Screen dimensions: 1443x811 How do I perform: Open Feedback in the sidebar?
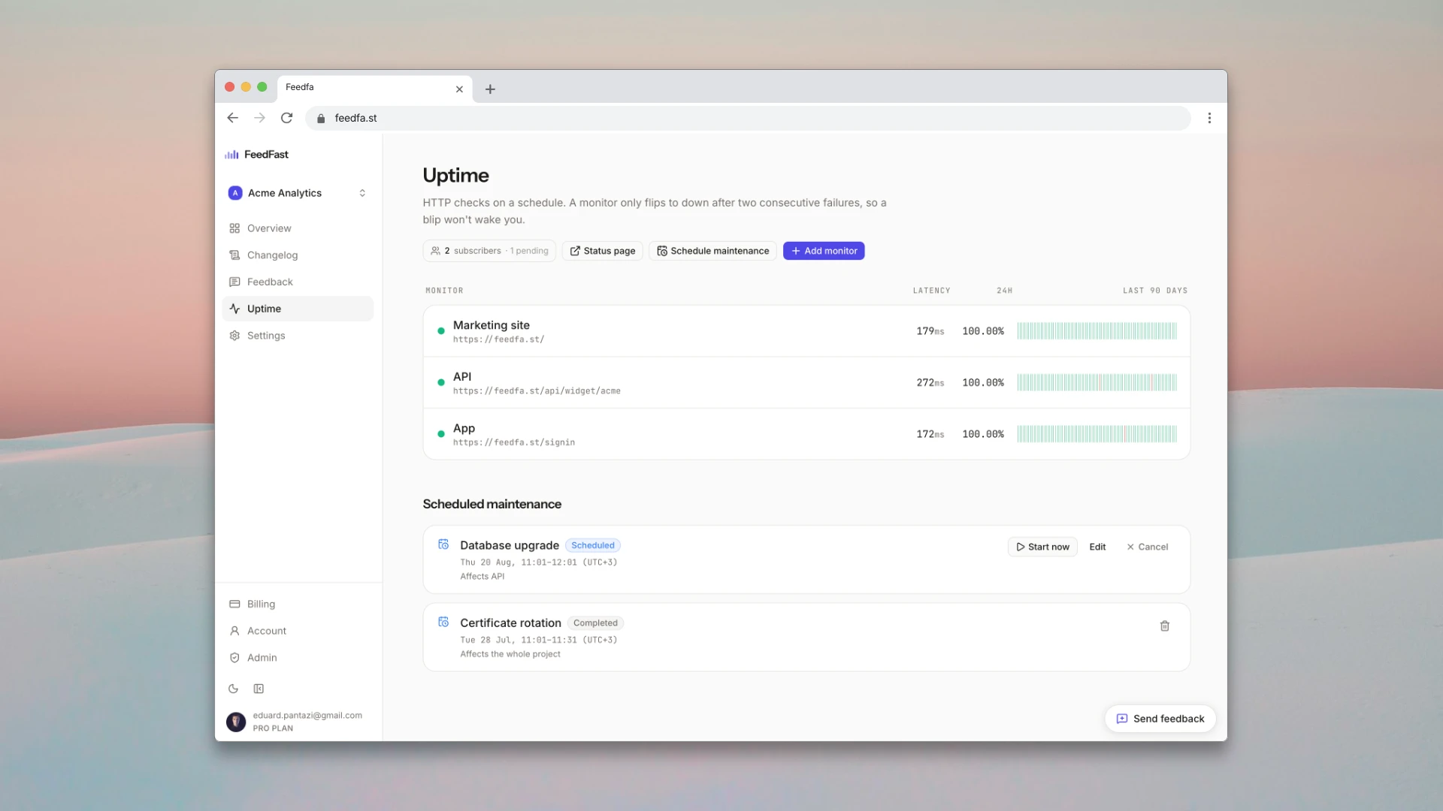point(298,282)
